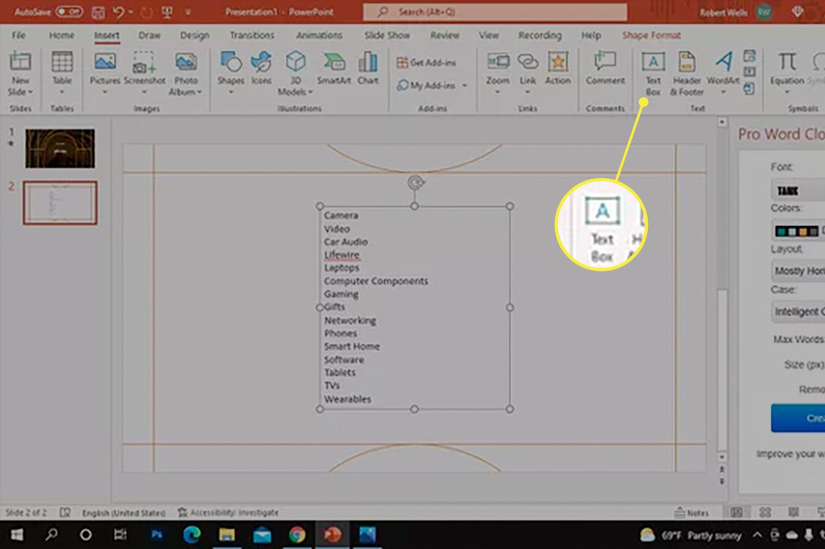825x549 pixels.
Task: Click Accessibility: Investigate in status bar
Action: 228,513
